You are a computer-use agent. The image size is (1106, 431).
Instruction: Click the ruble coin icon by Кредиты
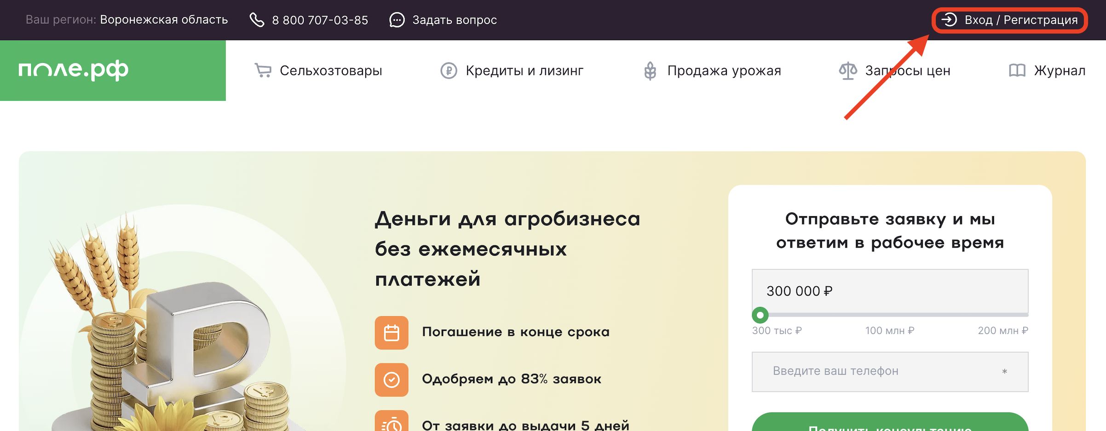click(449, 70)
